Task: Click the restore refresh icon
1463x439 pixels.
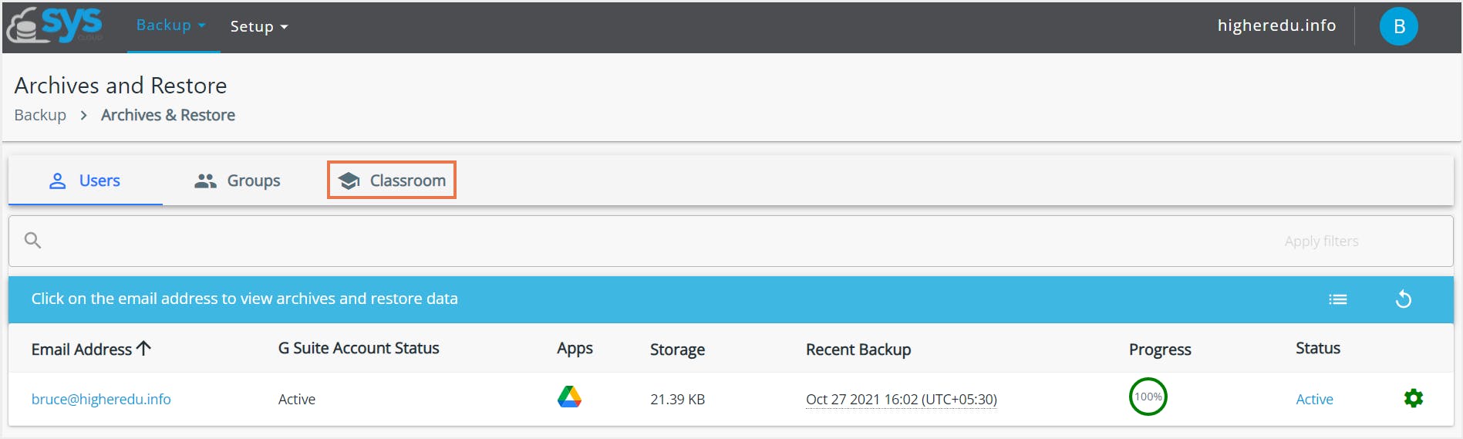Action: click(x=1403, y=299)
